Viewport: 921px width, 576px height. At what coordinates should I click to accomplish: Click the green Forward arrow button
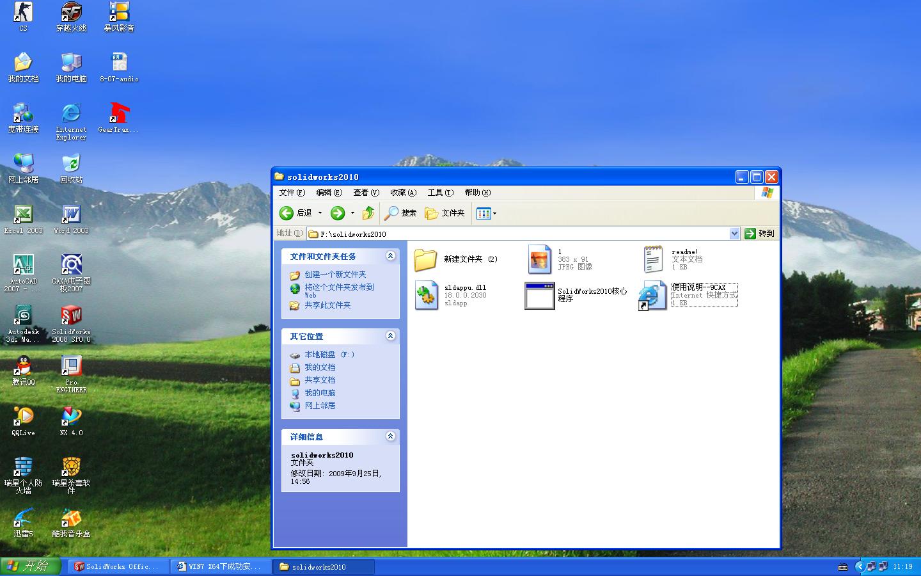click(x=338, y=213)
